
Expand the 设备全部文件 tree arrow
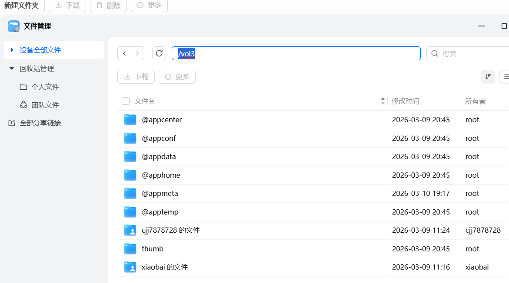[x=12, y=50]
